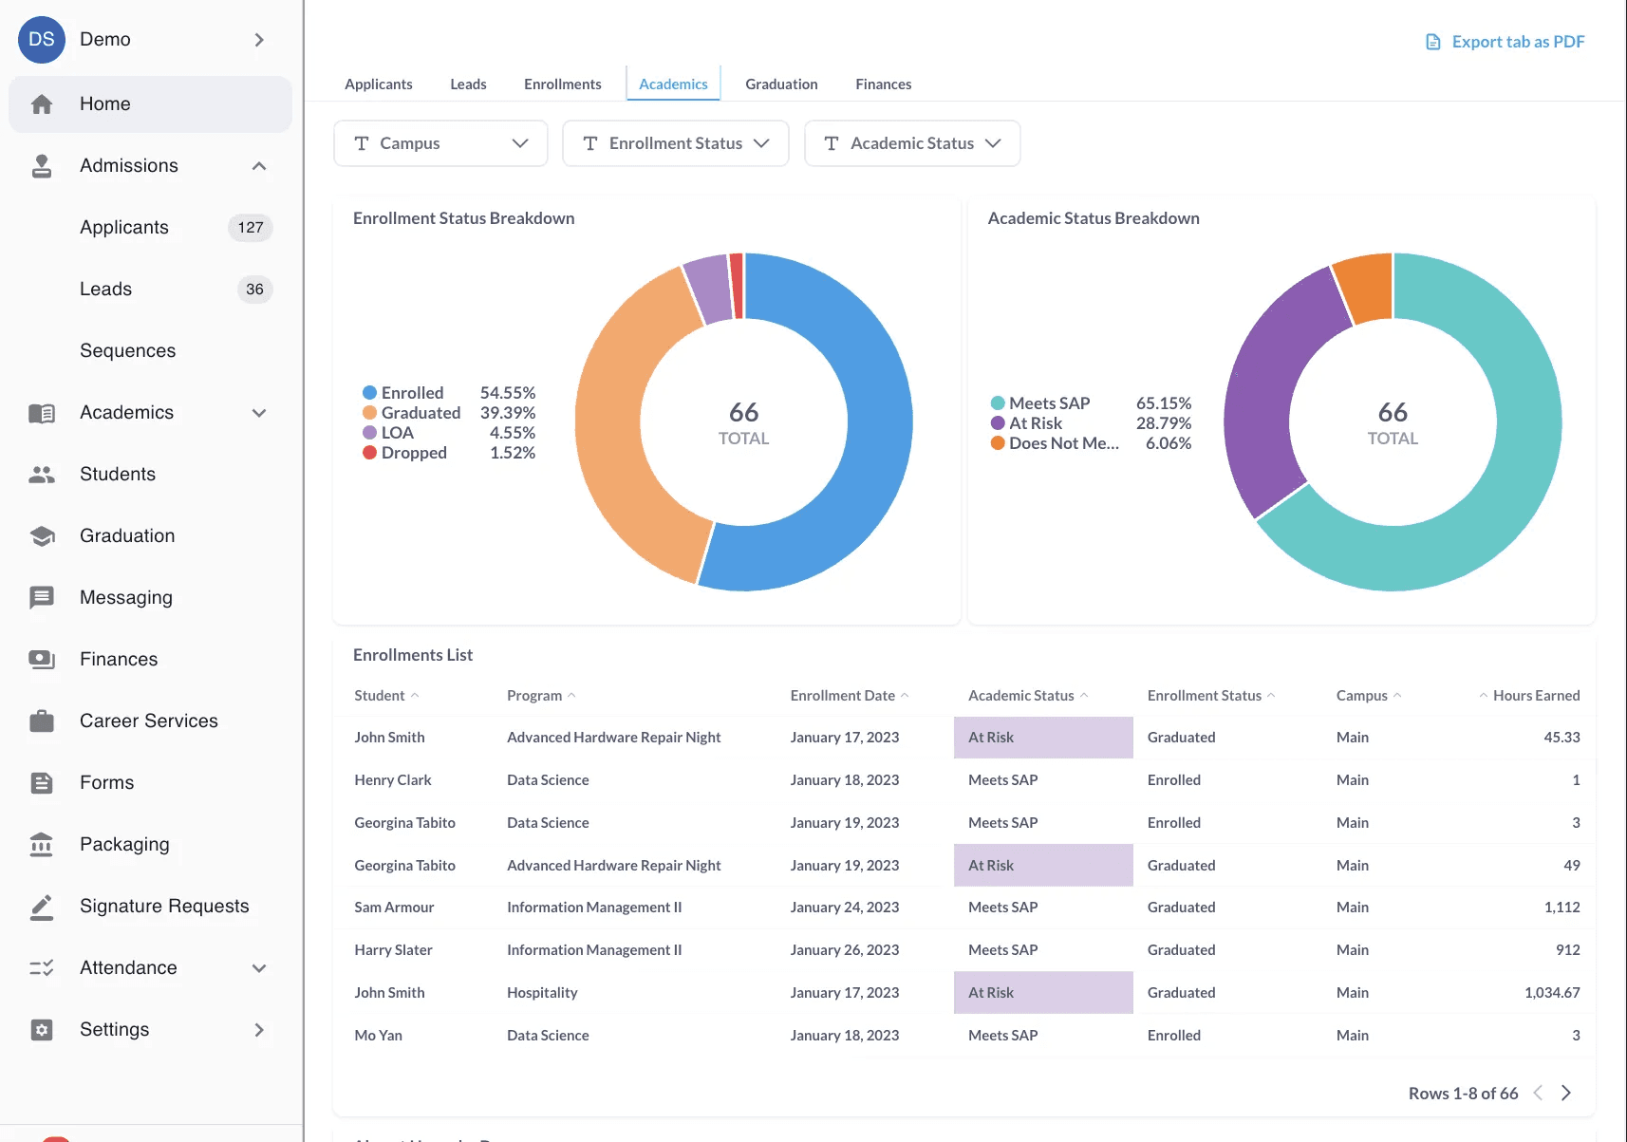This screenshot has width=1627, height=1142.
Task: Sort by Enrollment Date column header
Action: [x=850, y=696]
